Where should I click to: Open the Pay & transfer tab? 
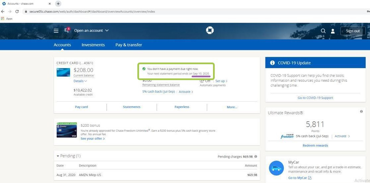[x=129, y=45]
